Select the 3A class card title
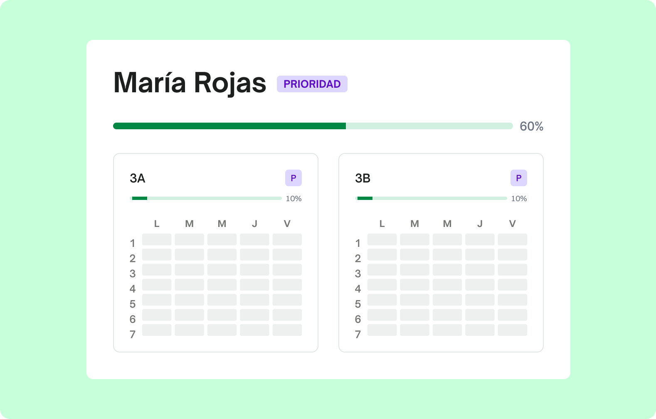The width and height of the screenshot is (656, 419). coord(138,178)
